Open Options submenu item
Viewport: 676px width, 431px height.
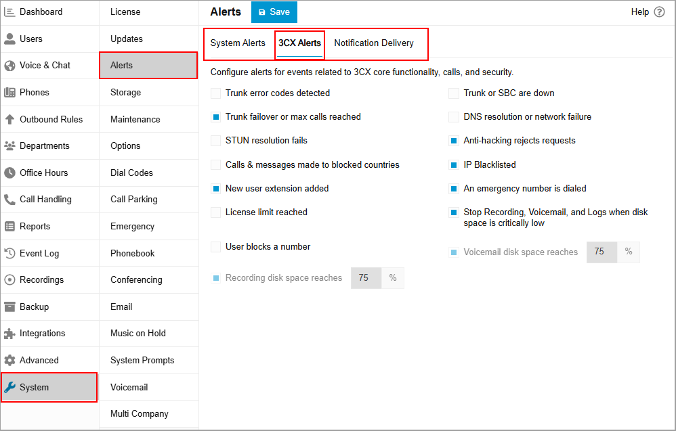click(149, 146)
